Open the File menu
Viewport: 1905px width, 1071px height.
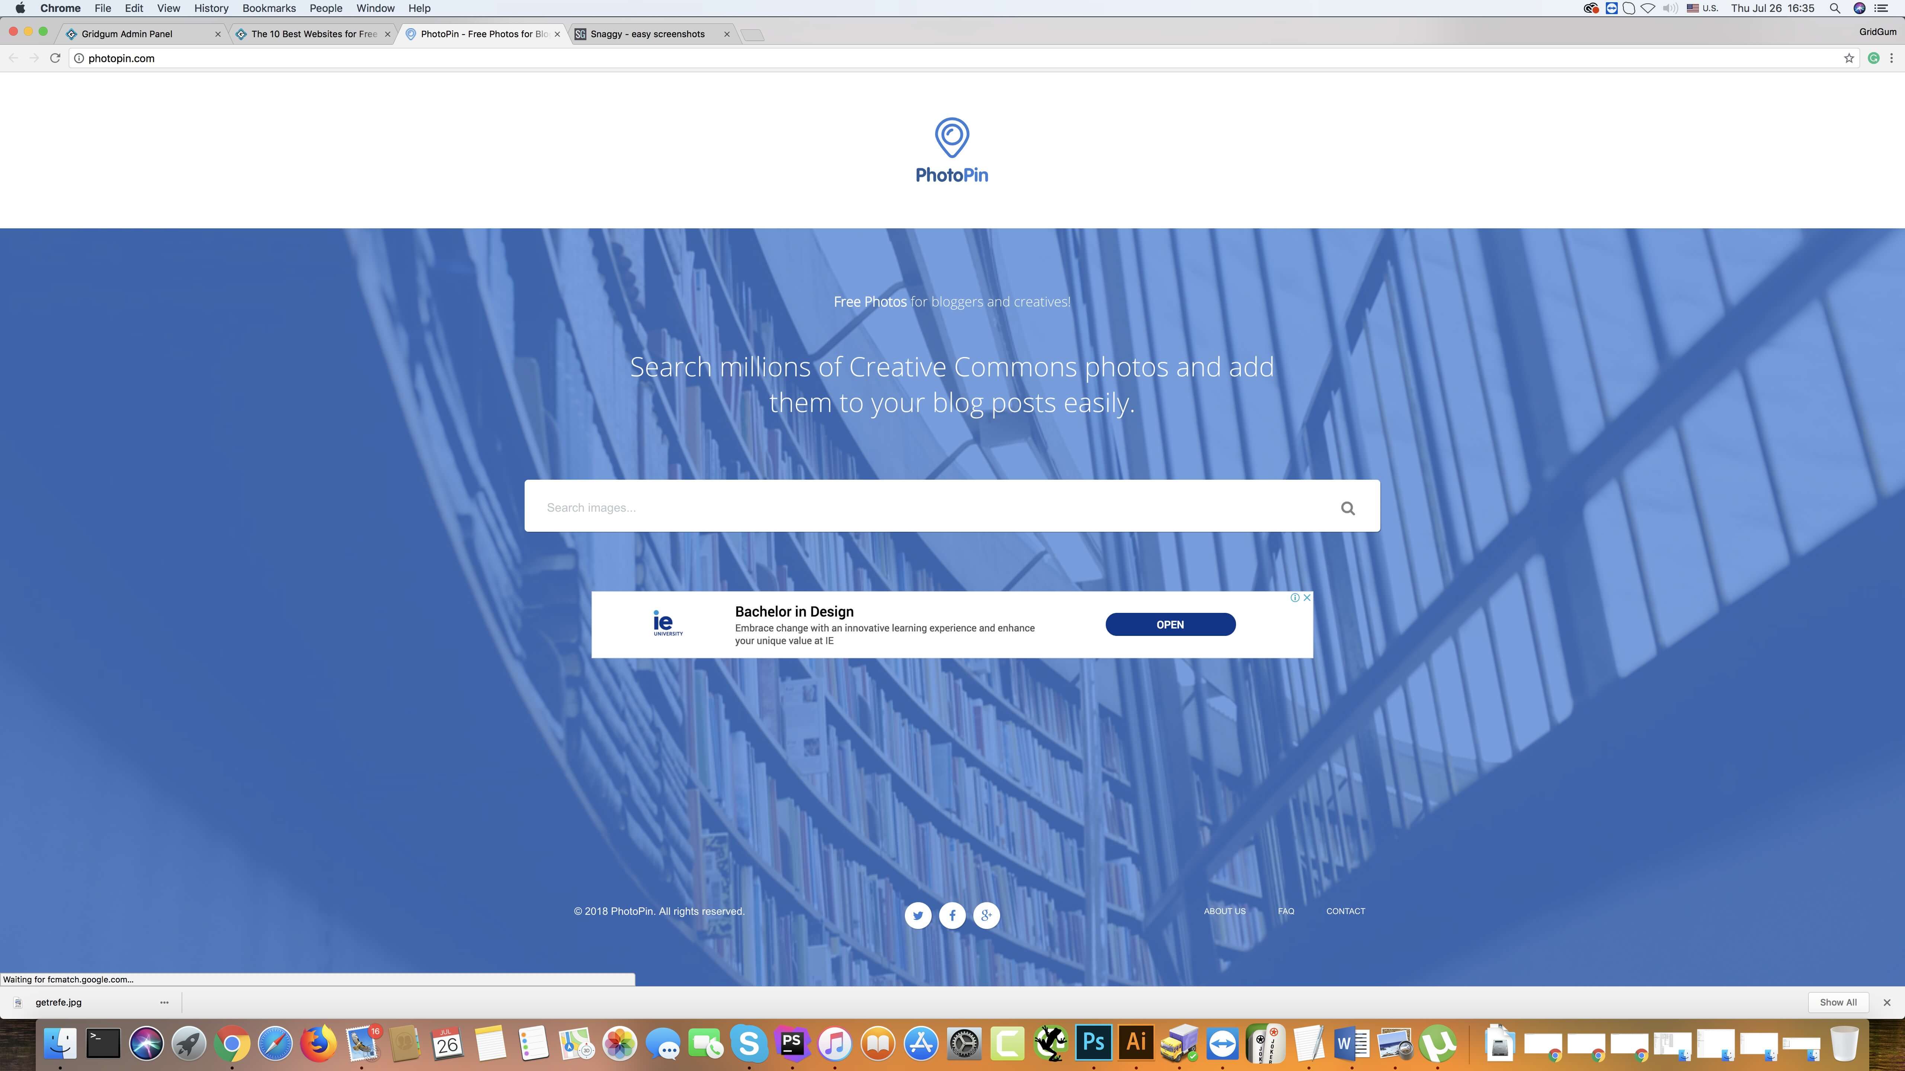(x=103, y=8)
